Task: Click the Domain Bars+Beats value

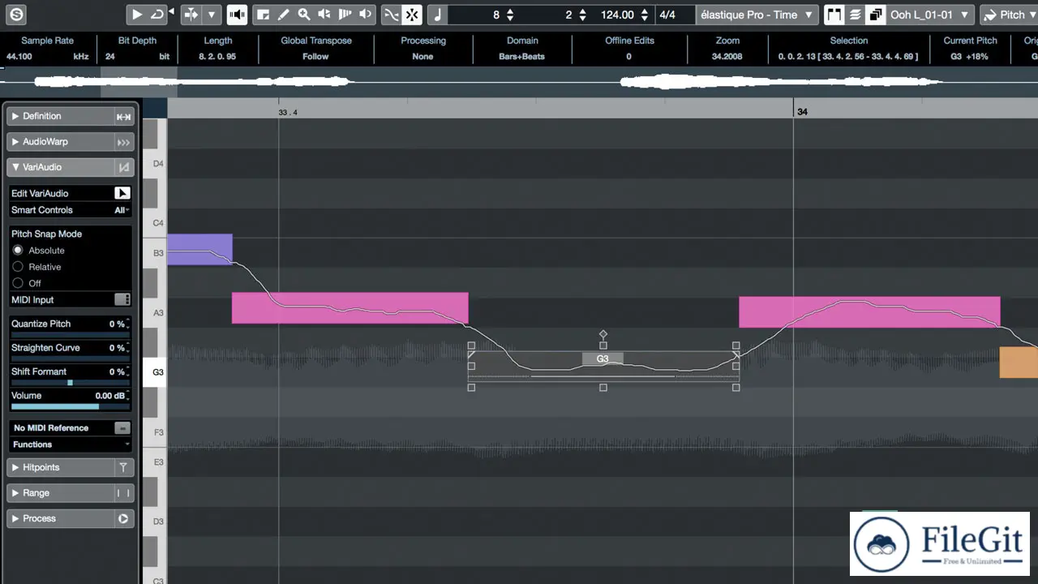Action: tap(522, 56)
